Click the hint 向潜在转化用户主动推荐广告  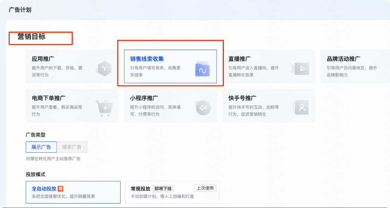53,159
